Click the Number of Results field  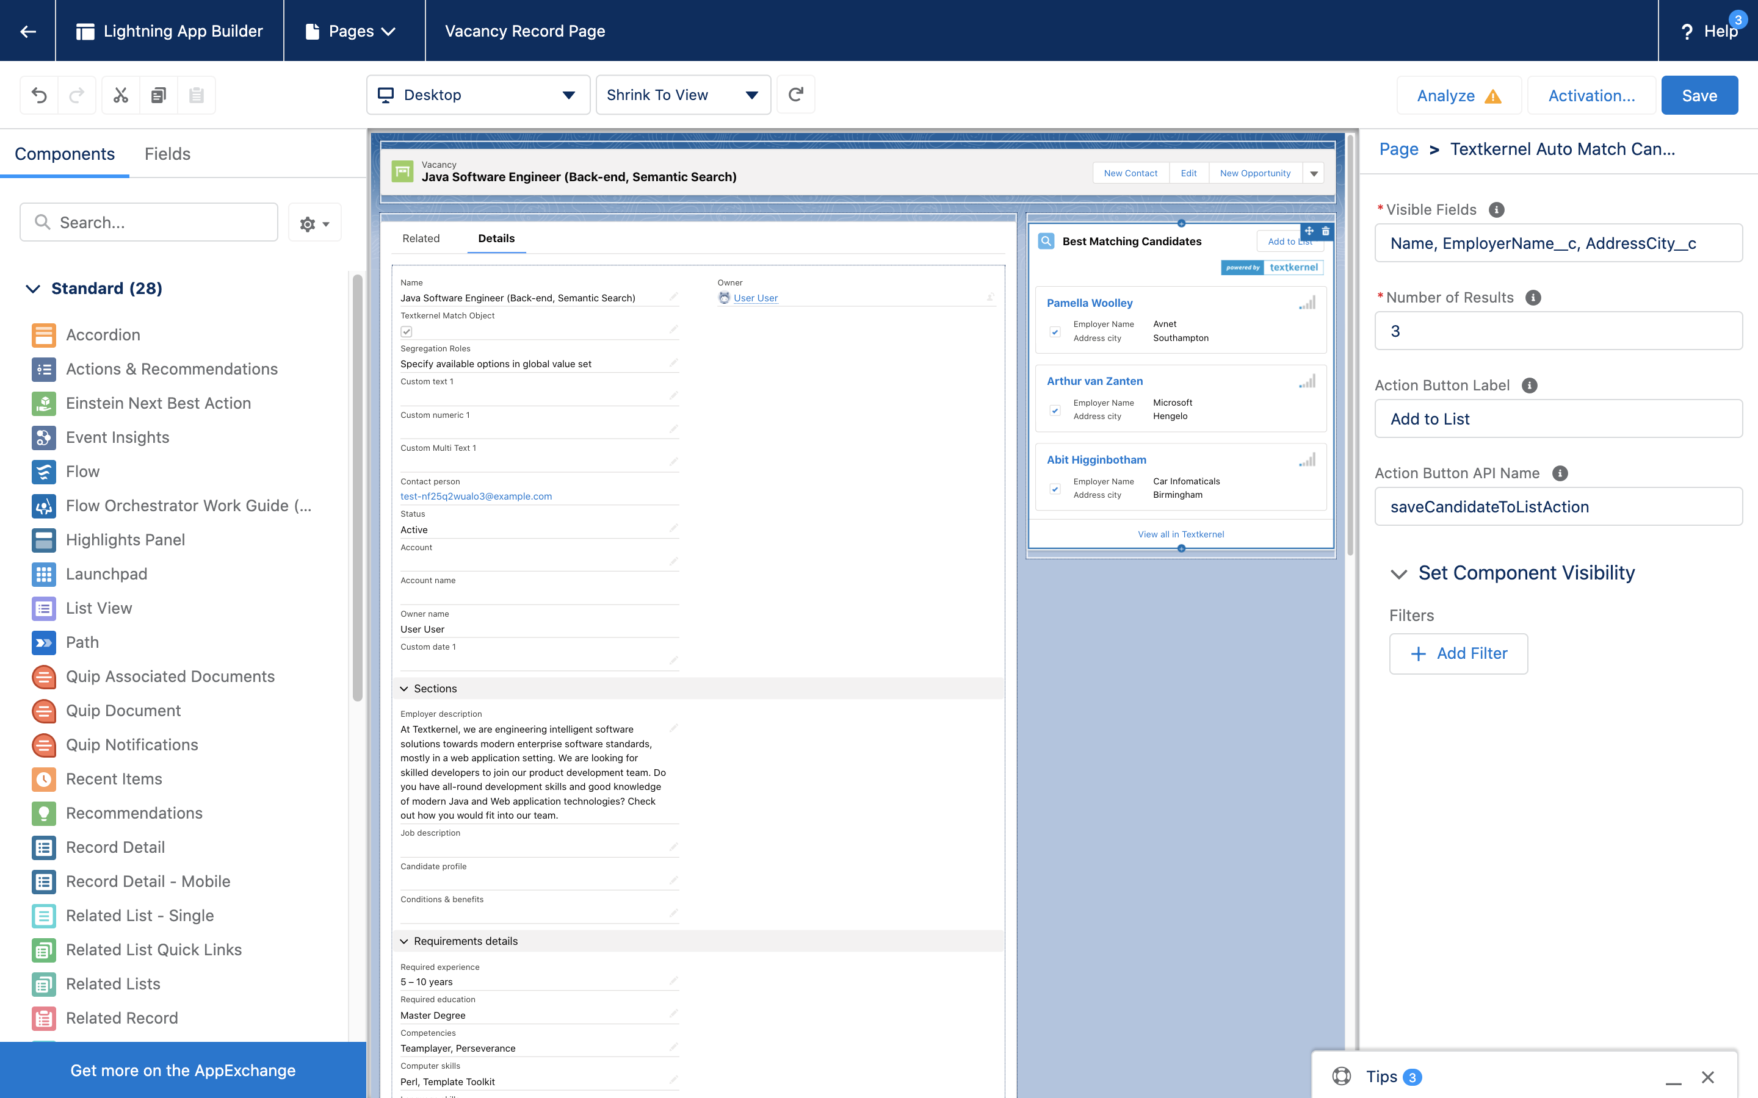[x=1558, y=331]
